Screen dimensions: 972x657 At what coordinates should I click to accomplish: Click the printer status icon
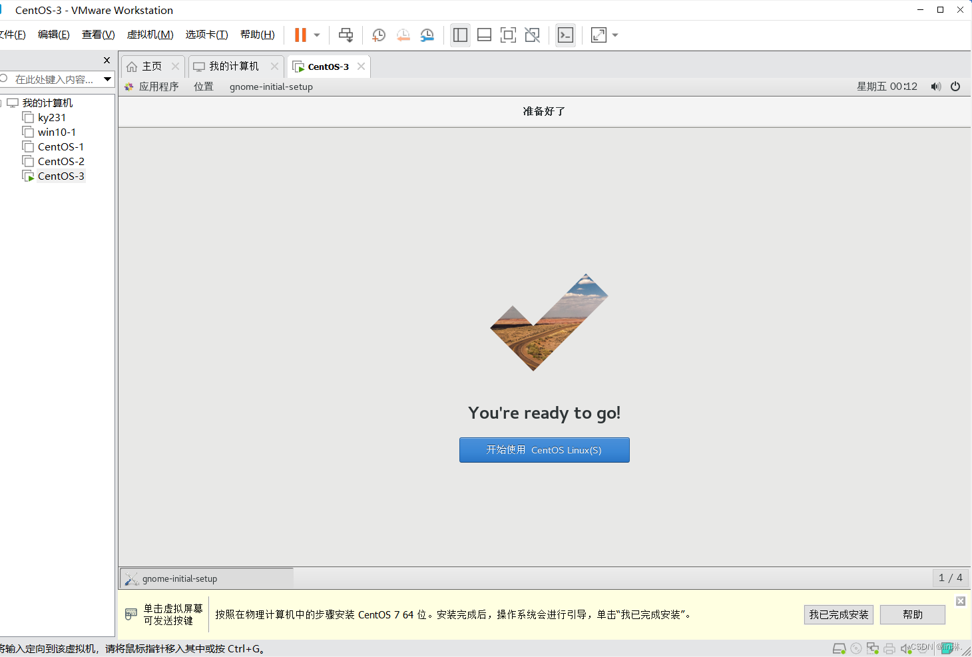tap(889, 648)
